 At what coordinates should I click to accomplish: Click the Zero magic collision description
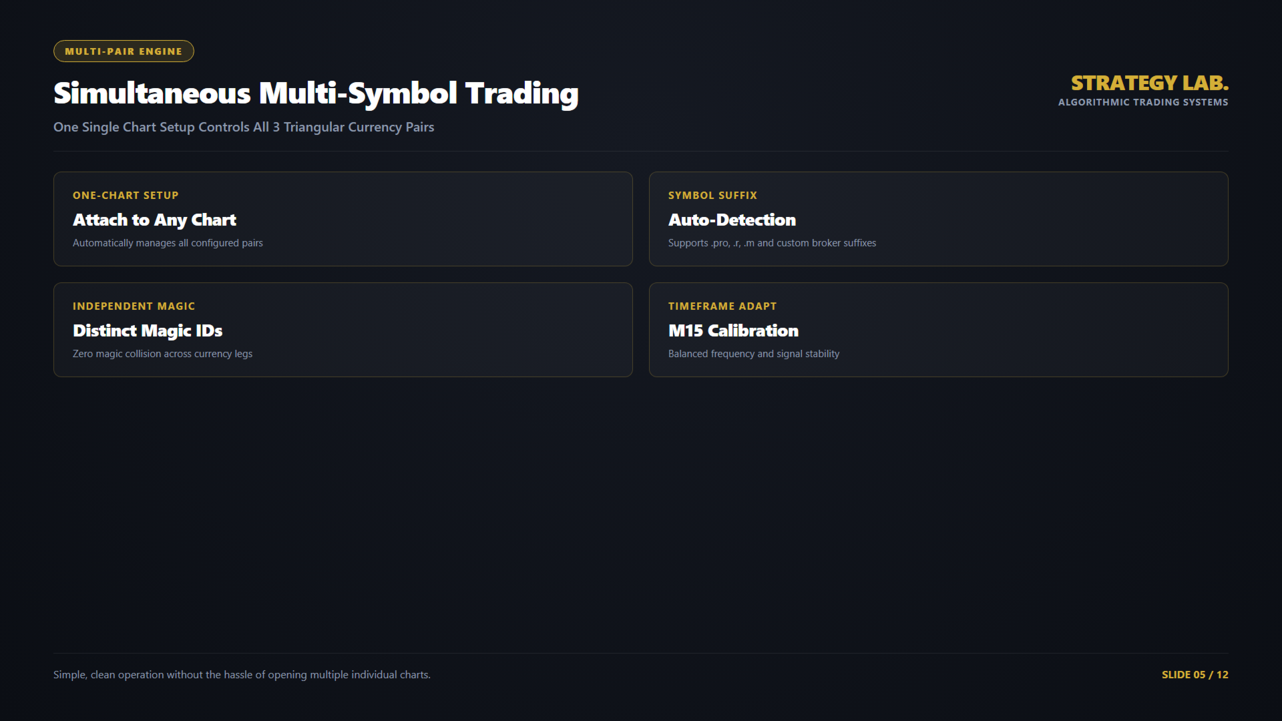[x=162, y=354]
